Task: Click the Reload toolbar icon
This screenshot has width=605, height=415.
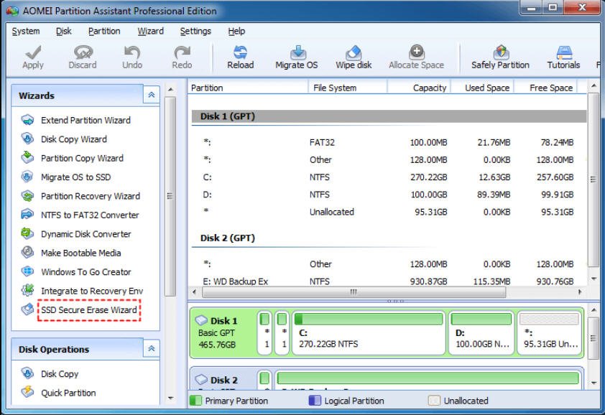Action: coord(241,52)
